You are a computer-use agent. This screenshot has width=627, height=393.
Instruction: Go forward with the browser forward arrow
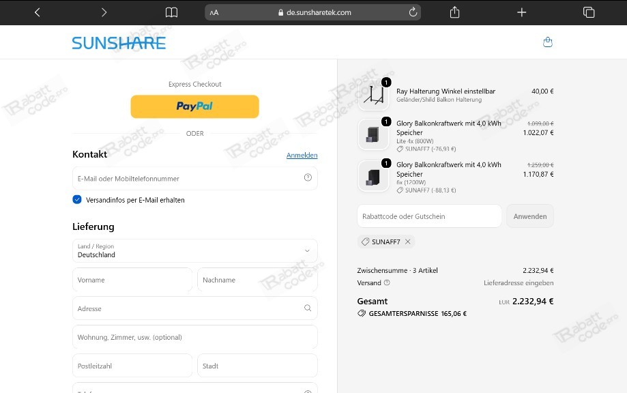104,12
